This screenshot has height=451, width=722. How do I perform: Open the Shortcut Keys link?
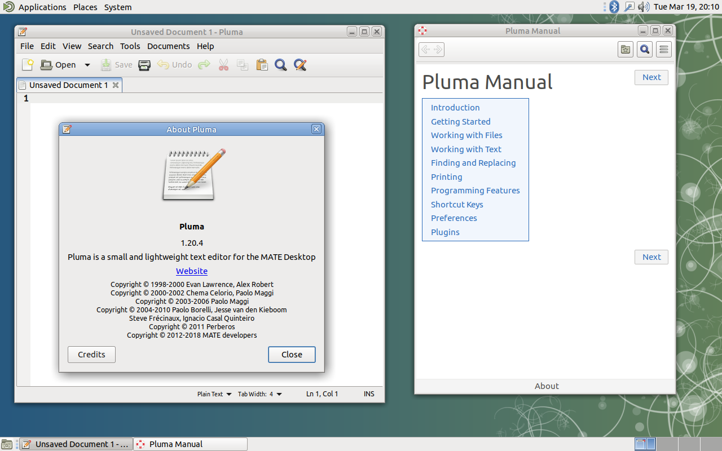[457, 205]
